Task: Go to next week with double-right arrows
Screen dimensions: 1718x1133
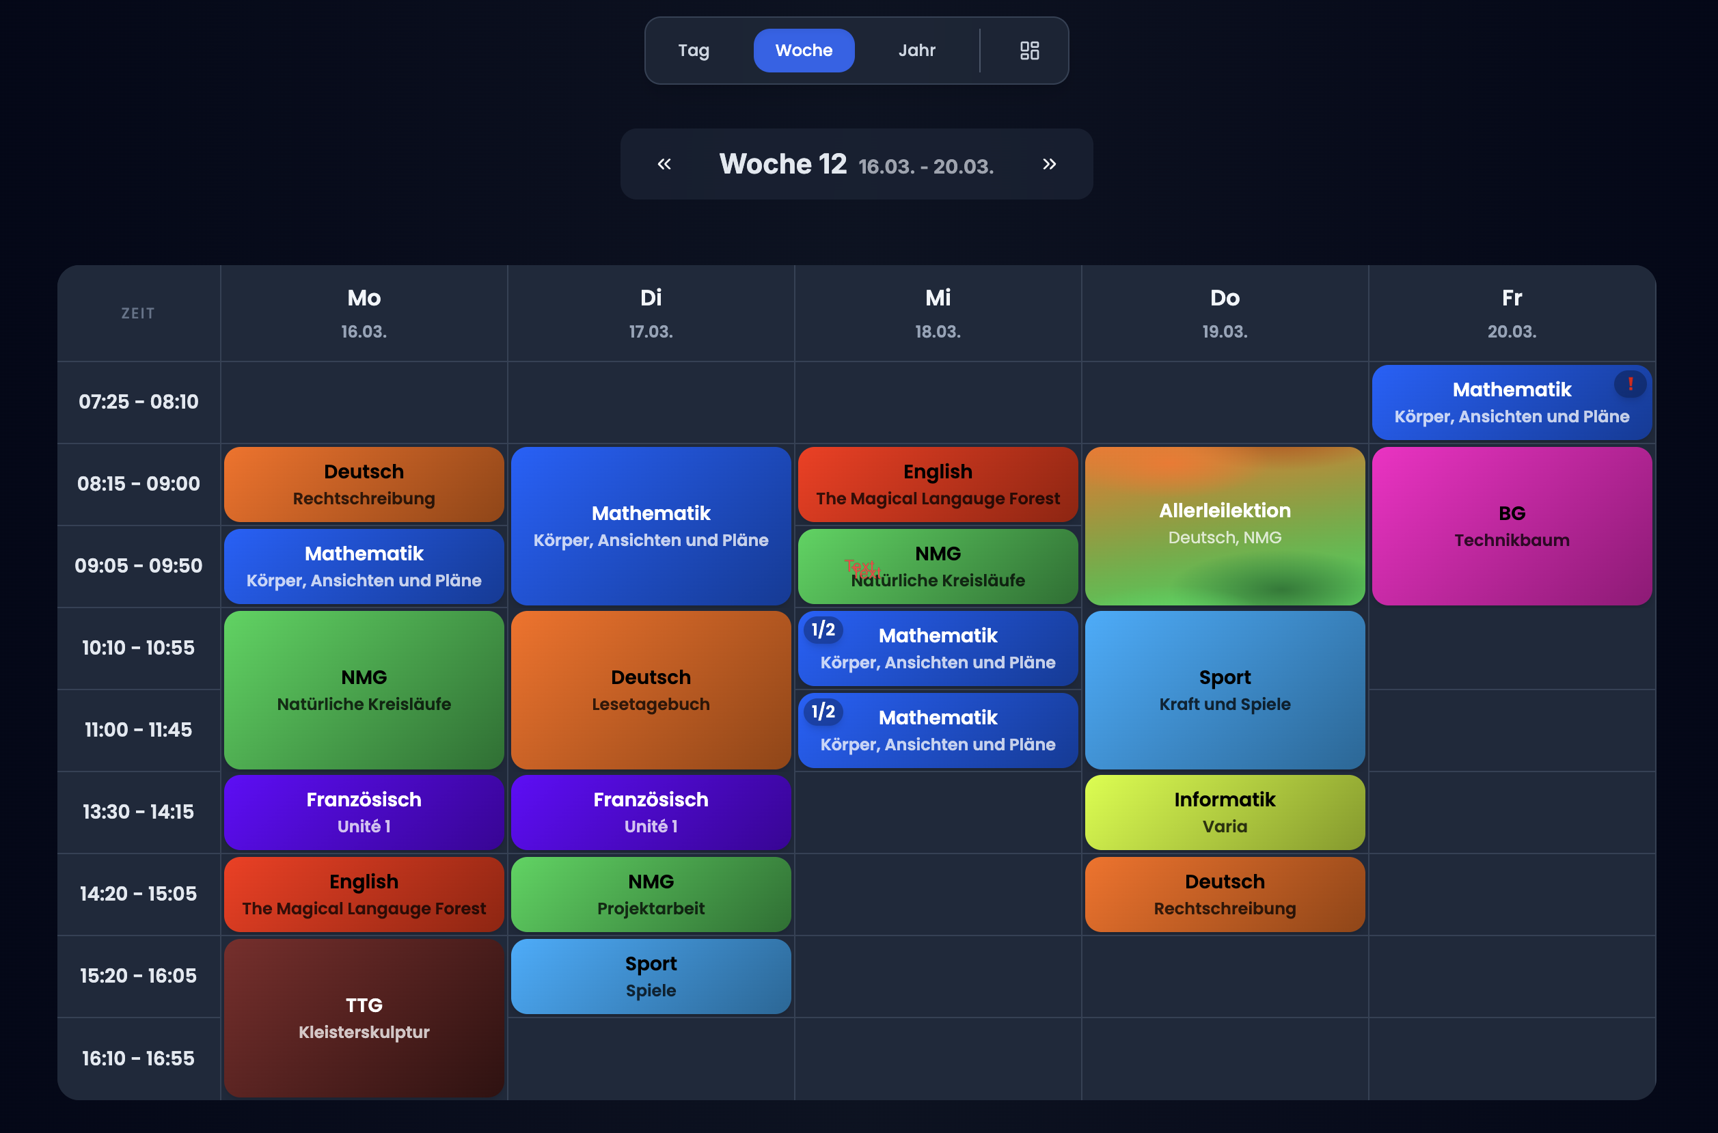Action: click(1049, 164)
